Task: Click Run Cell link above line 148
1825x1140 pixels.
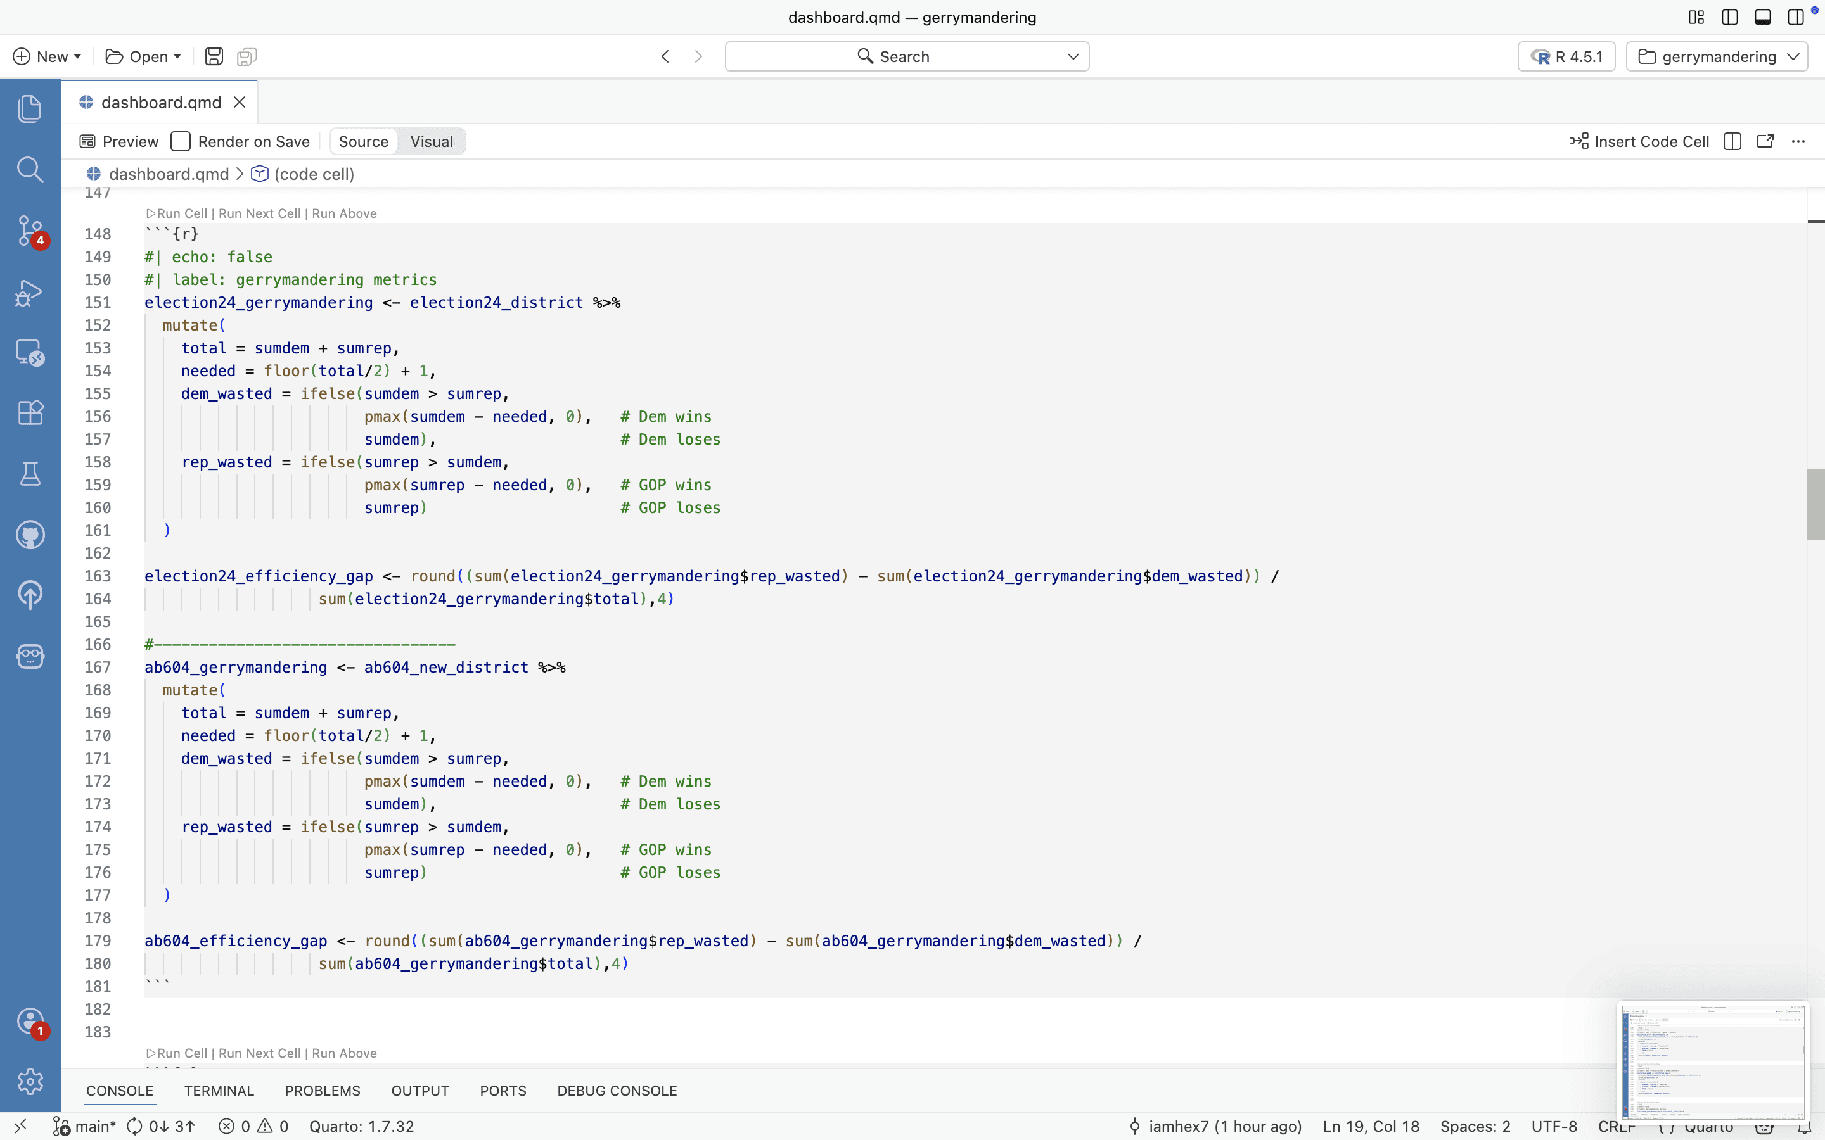Action: click(181, 213)
